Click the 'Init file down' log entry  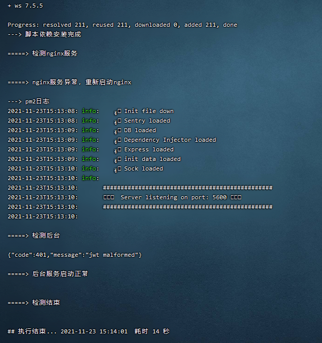click(x=149, y=111)
